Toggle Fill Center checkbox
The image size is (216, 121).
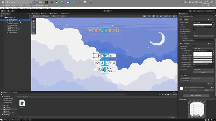(x=194, y=38)
